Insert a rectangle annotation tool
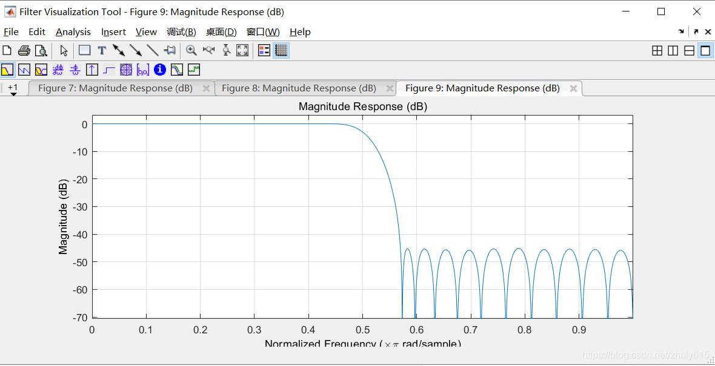Image resolution: width=715 pixels, height=366 pixels. pos(84,50)
